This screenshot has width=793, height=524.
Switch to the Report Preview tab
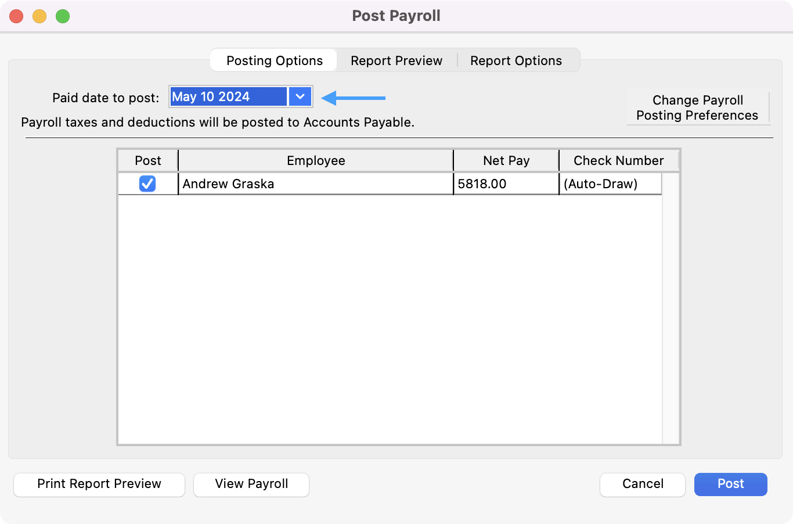pos(396,60)
